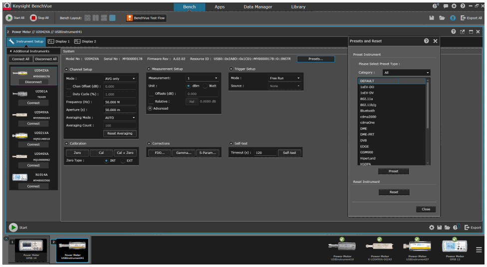Open the Averaging Mode AUTO dropdown
Viewport: 487px width, 267px height.
(120, 118)
